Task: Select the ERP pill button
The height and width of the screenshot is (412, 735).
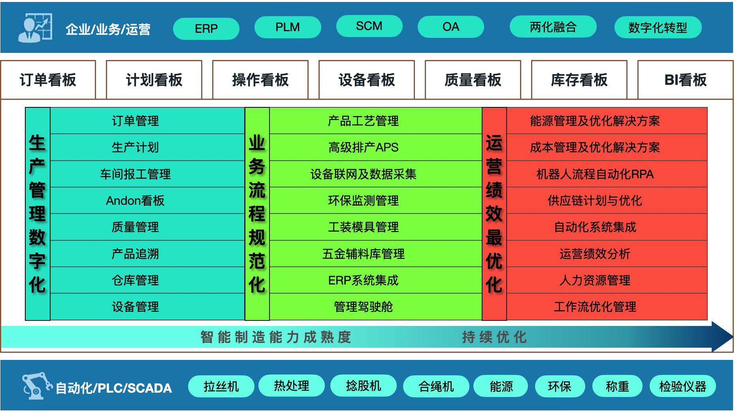Action: [206, 28]
